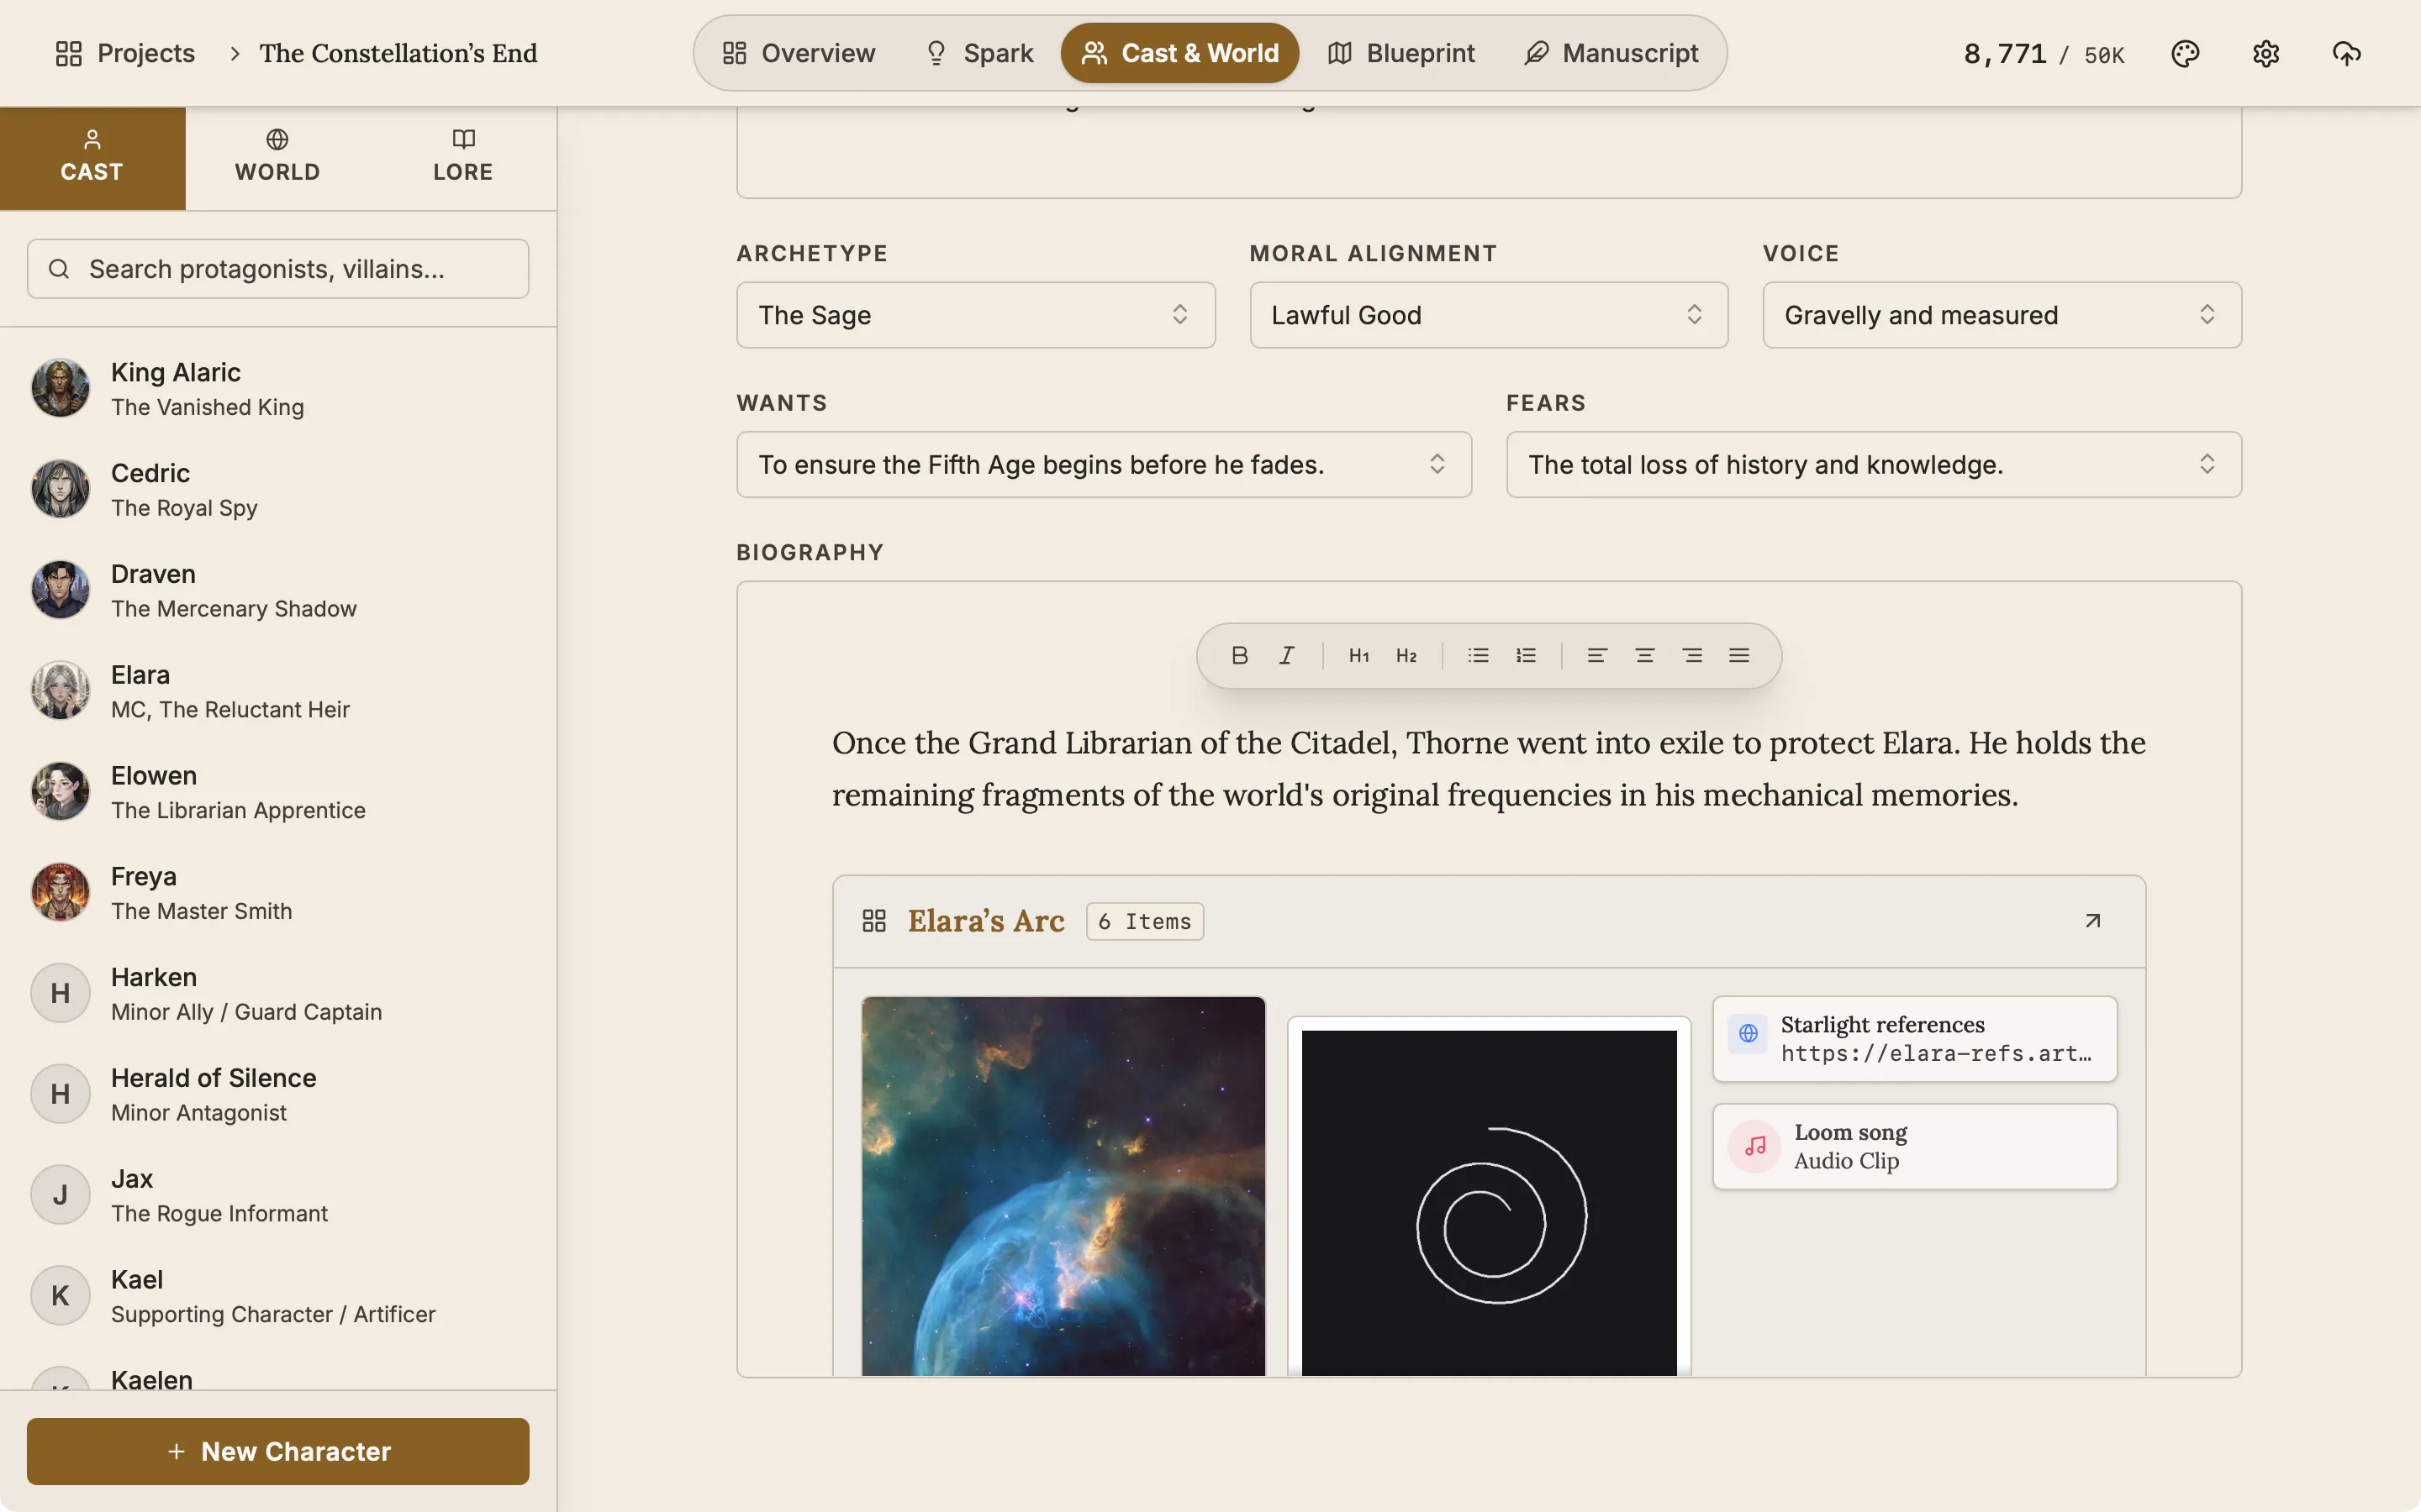
Task: Toggle bold formatting in biography toolbar
Action: click(1240, 655)
